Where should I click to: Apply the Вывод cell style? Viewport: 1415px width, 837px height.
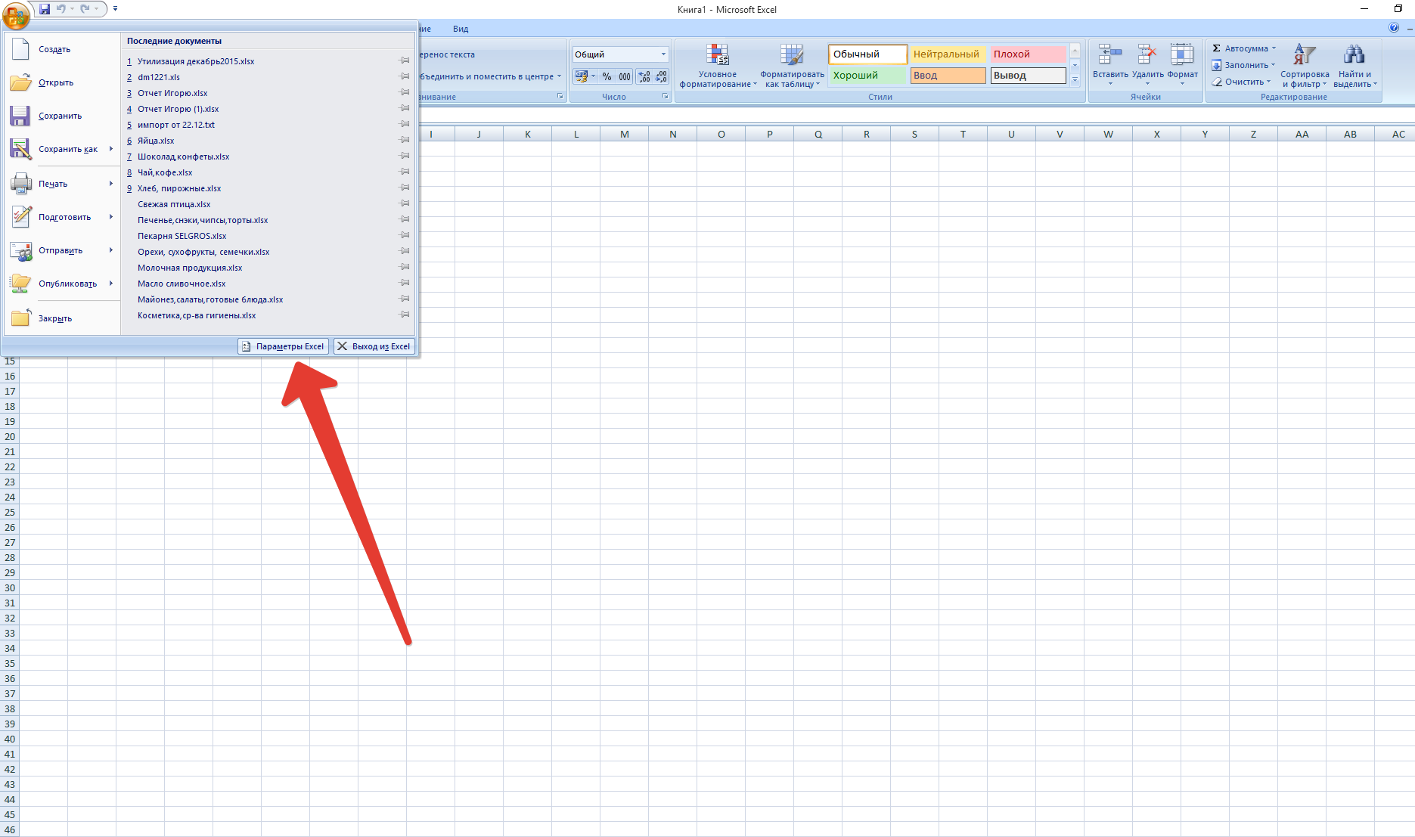1028,76
